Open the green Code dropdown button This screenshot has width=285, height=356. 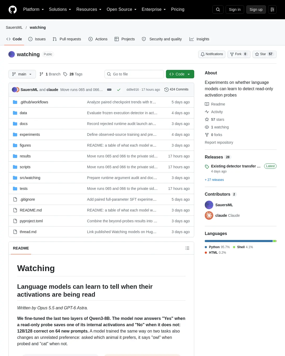click(180, 74)
